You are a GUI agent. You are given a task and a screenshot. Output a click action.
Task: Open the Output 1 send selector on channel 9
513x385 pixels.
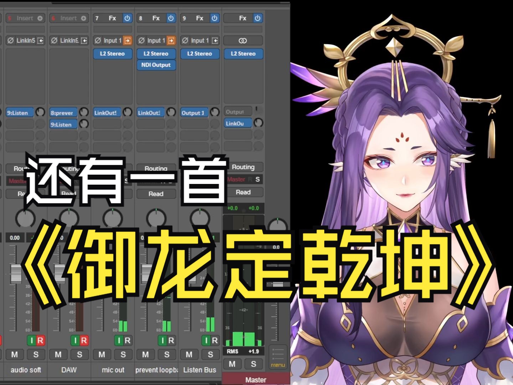tap(195, 113)
